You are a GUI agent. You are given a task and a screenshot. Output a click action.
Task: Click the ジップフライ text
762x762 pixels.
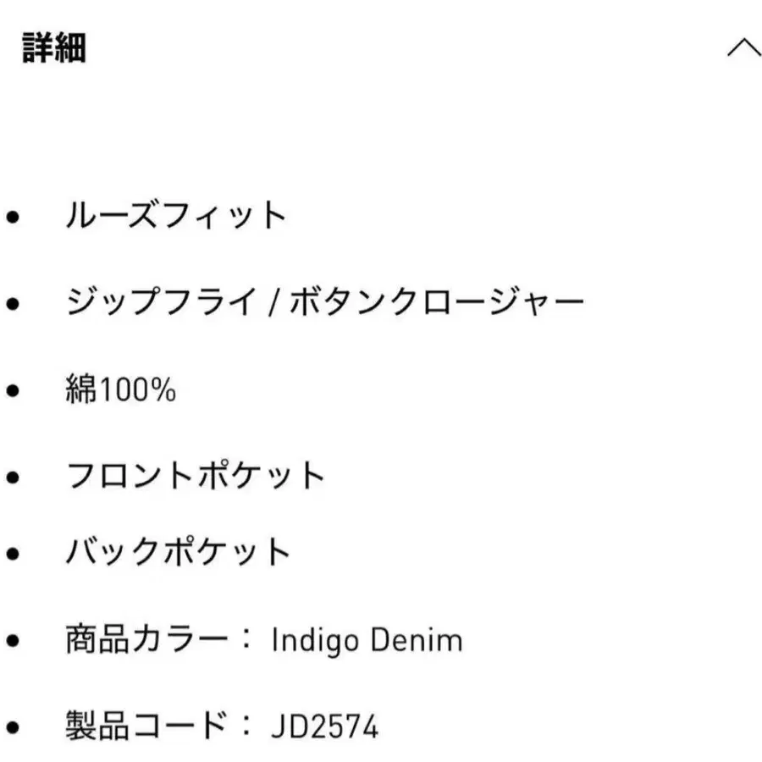pos(160,302)
